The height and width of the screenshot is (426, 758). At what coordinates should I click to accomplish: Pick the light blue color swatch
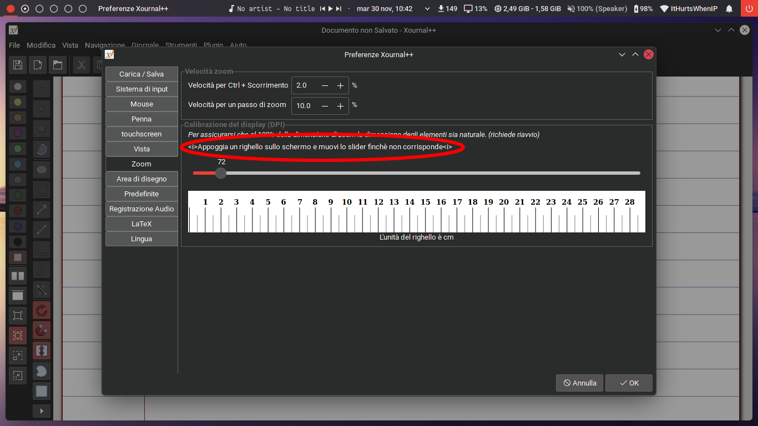[18, 164]
